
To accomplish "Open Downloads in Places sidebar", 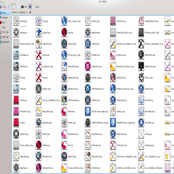I will 5,42.
